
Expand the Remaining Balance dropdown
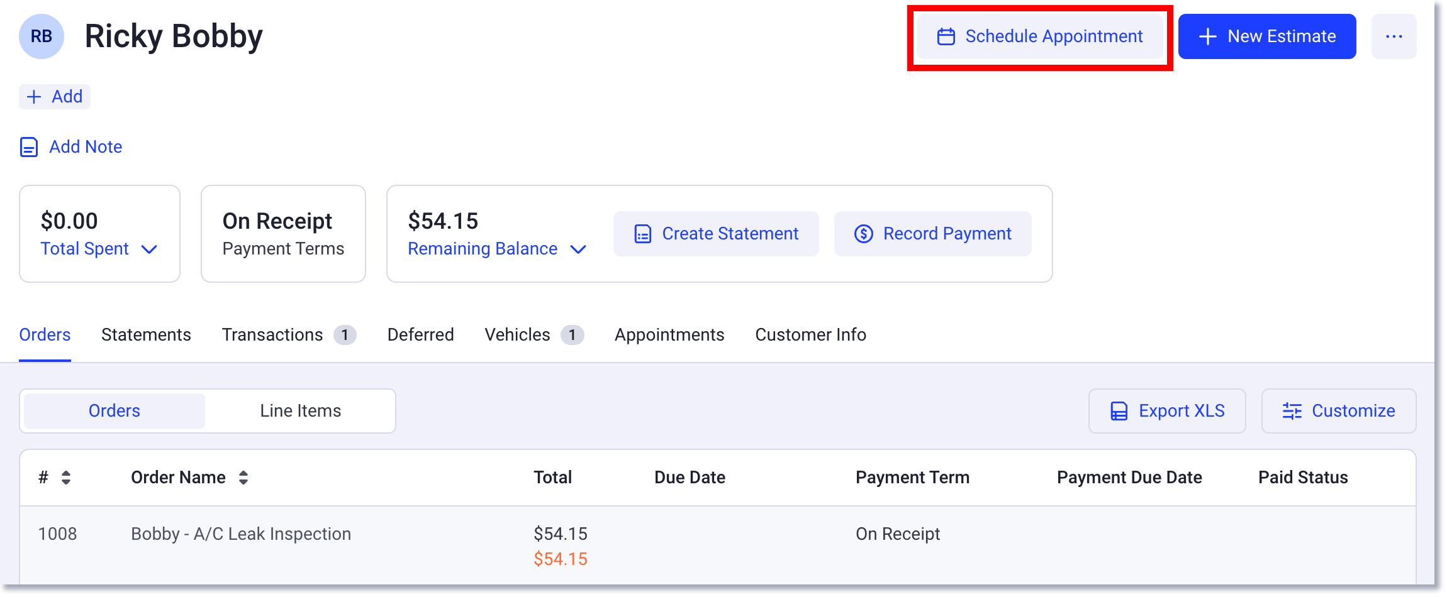pos(578,249)
